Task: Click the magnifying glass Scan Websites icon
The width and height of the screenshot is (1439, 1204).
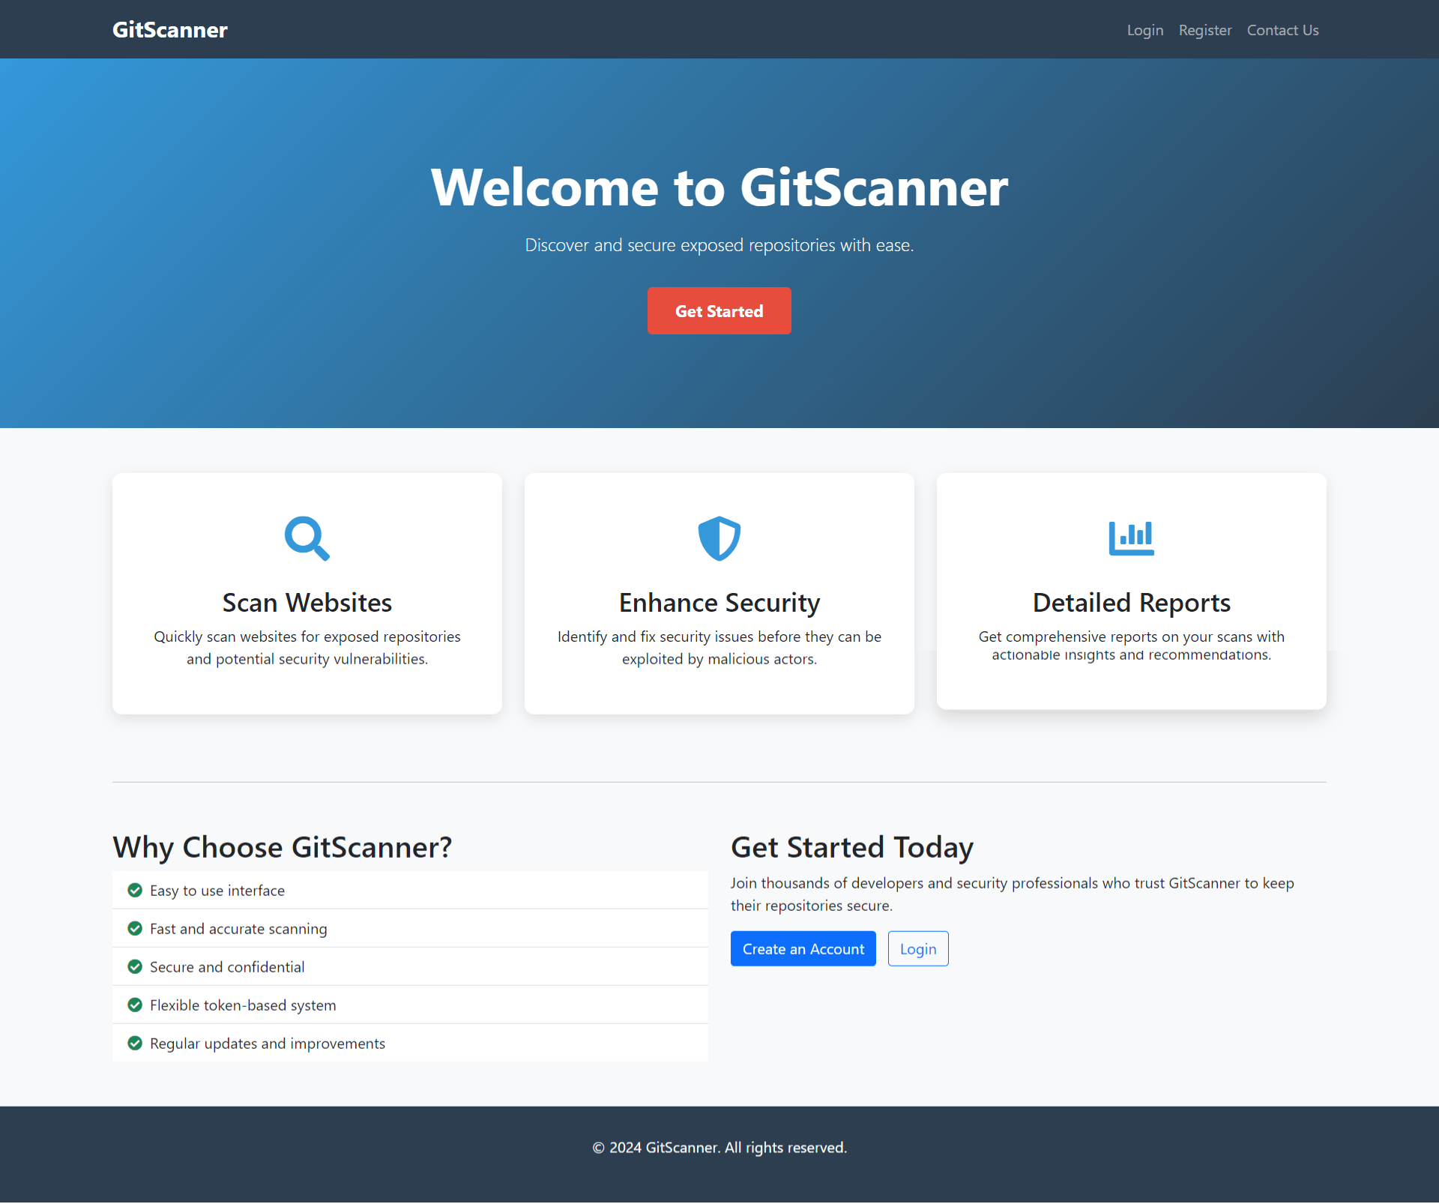Action: pyautogui.click(x=307, y=538)
